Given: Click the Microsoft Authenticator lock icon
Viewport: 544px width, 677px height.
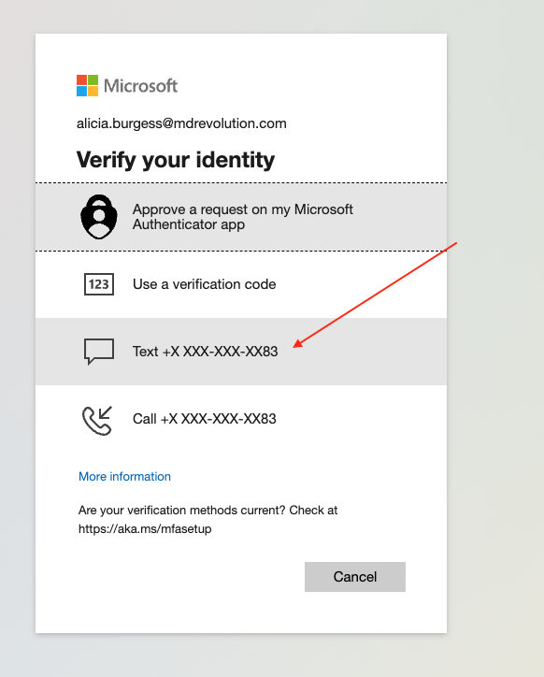Looking at the screenshot, I should tap(99, 217).
